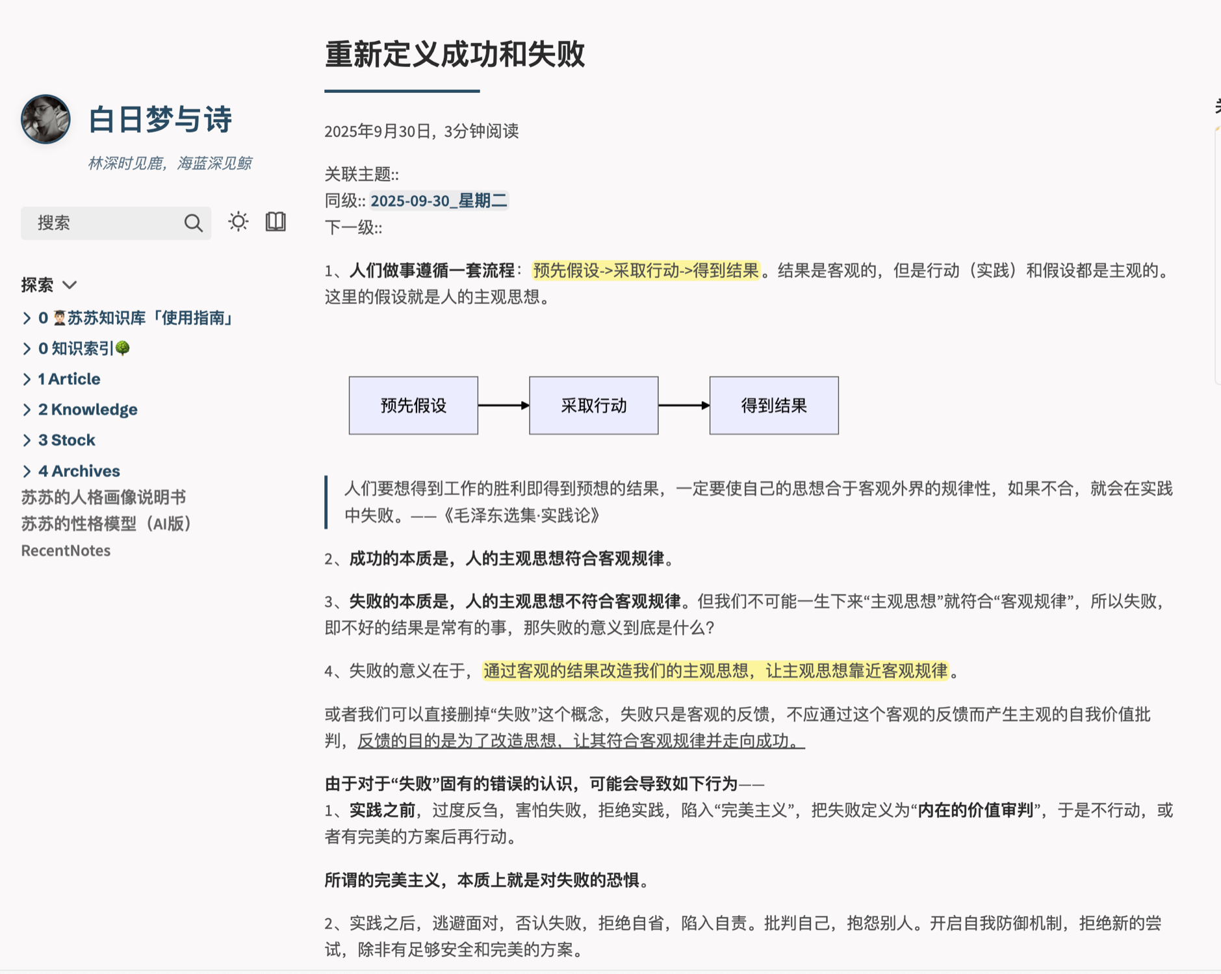
Task: Expand the 3 Stock folder chevron
Action: (x=27, y=441)
